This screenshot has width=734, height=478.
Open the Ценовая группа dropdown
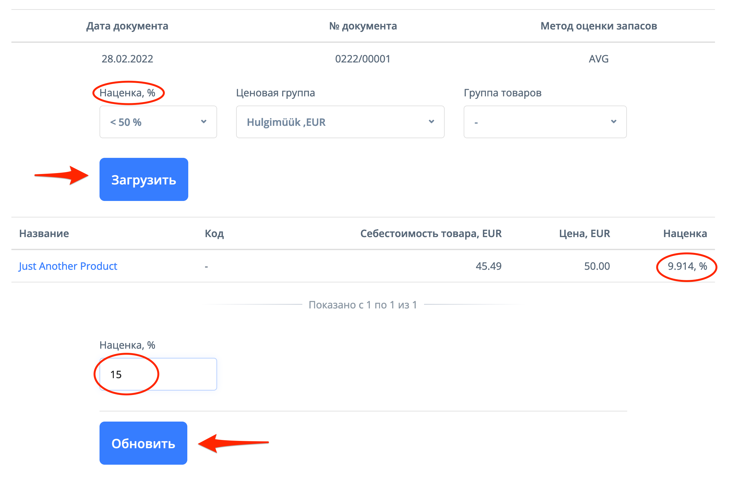340,122
